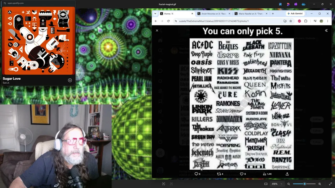Open the purple Clipchamp icon in photo viewer
Image resolution: width=335 pixels, height=188 pixels.
coord(296,4)
